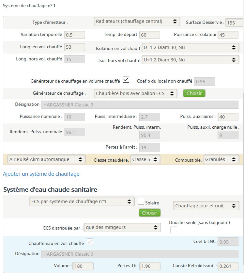Toggle Générateur de chauffage en volume chauffé checkbox
The width and height of the screenshot is (244, 273).
126,79
